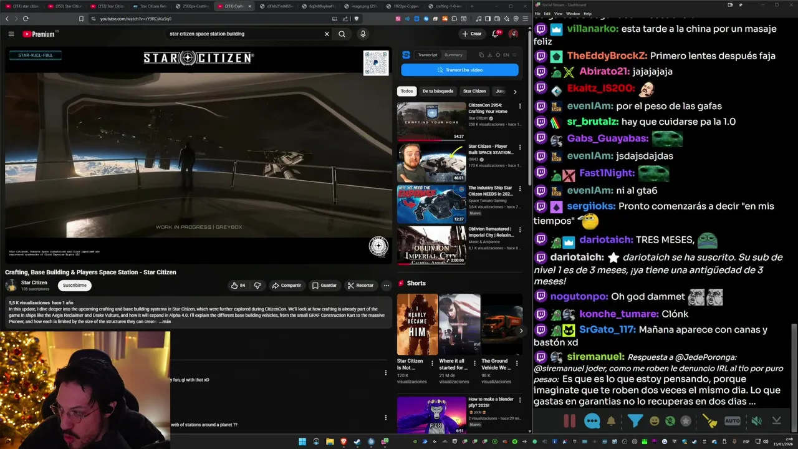Click the YouTube search input field
The width and height of the screenshot is (798, 449).
coord(243,34)
